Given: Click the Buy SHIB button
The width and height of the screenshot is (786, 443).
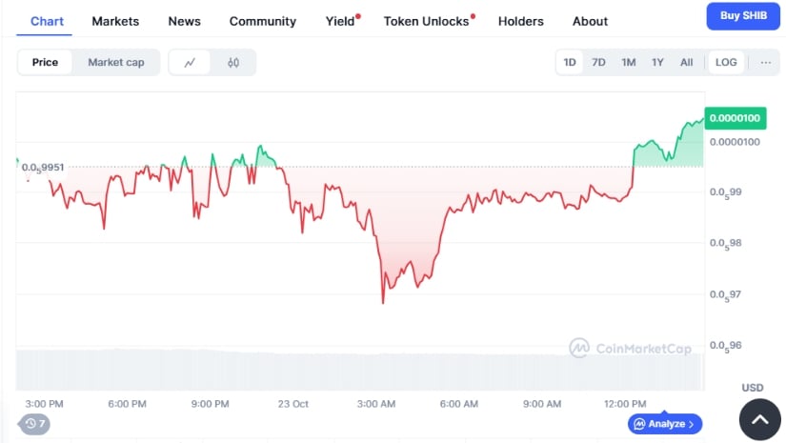Looking at the screenshot, I should tap(742, 16).
